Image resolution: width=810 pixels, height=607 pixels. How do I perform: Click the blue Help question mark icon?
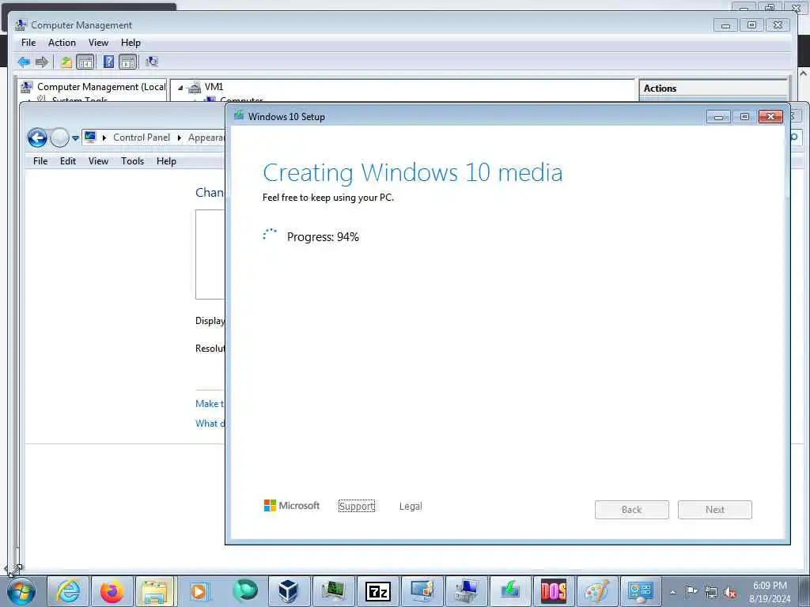(x=108, y=62)
